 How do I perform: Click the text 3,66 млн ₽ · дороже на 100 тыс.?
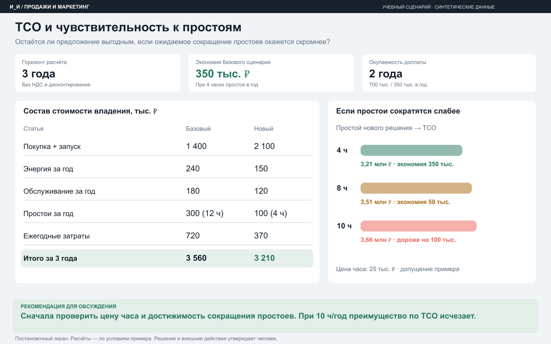(408, 240)
